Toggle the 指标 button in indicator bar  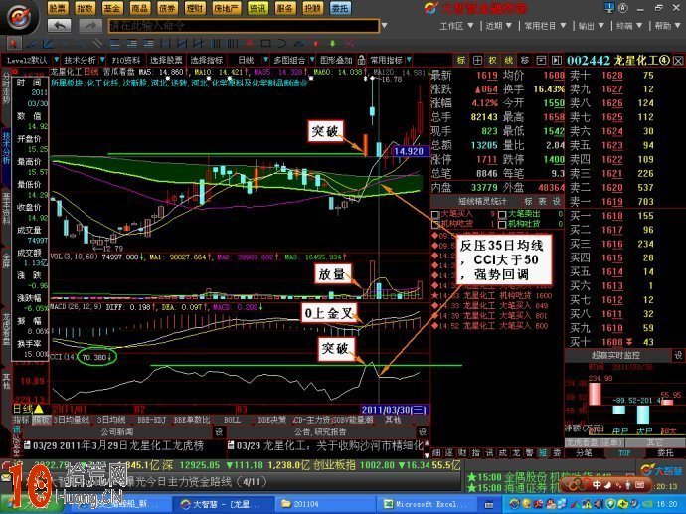coord(21,420)
